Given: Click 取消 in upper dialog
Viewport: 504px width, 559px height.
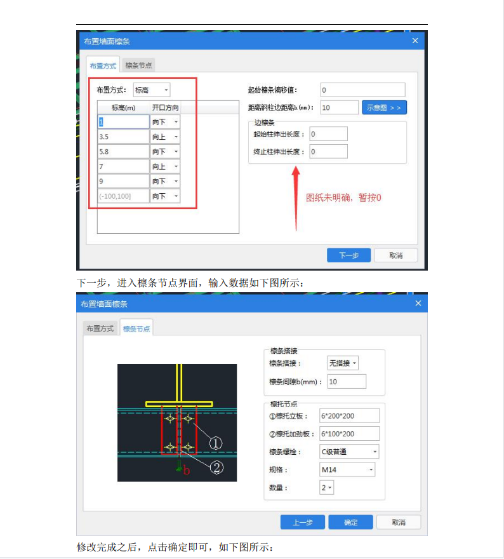Looking at the screenshot, I should [395, 255].
